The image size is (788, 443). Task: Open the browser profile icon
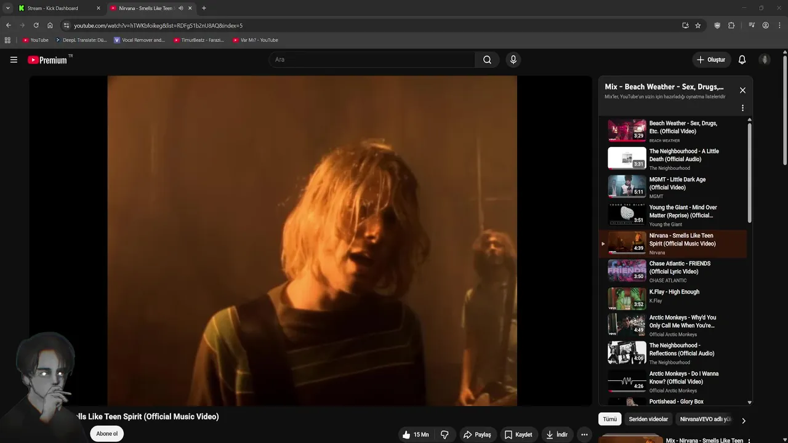(x=765, y=25)
